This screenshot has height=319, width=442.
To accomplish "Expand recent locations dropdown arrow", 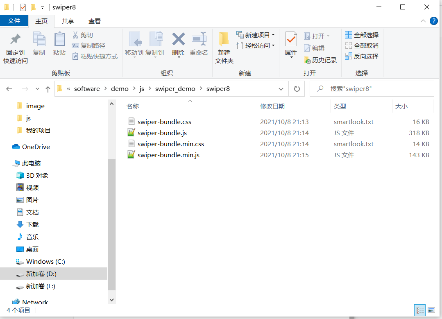I will pyautogui.click(x=37, y=89).
